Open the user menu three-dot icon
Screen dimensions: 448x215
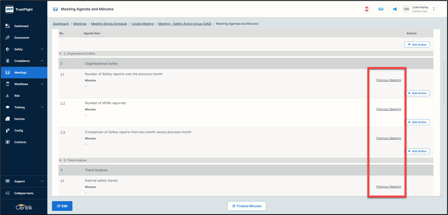tap(434, 9)
